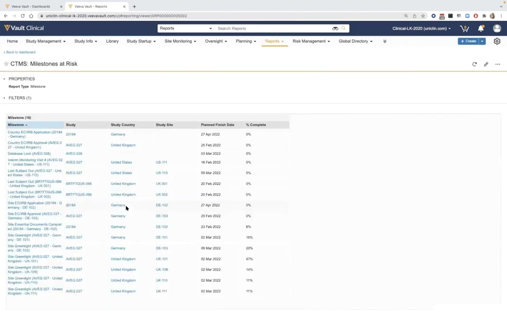Favorite the report with the star
The image size is (507, 317).
tap(6, 64)
